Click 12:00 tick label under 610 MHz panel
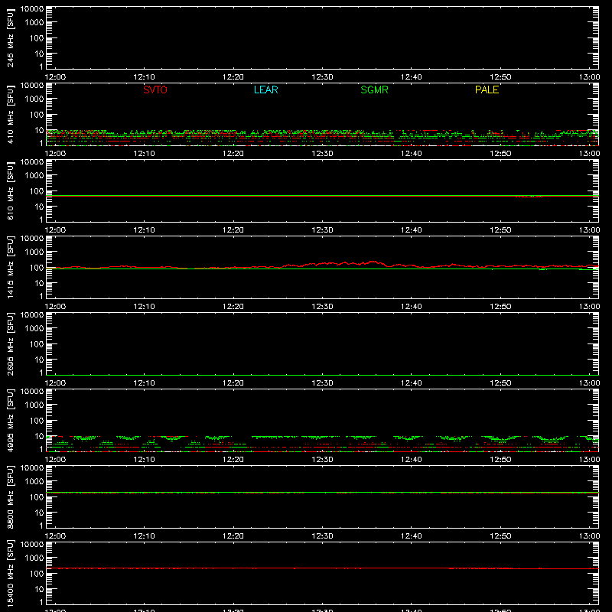 click(55, 230)
